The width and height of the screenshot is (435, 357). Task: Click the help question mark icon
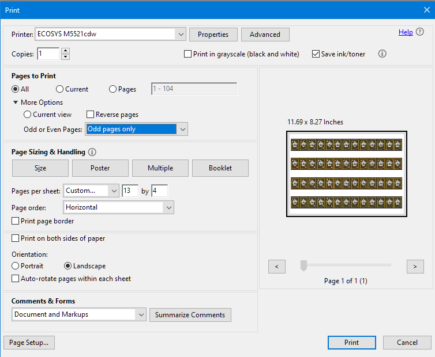click(x=419, y=32)
